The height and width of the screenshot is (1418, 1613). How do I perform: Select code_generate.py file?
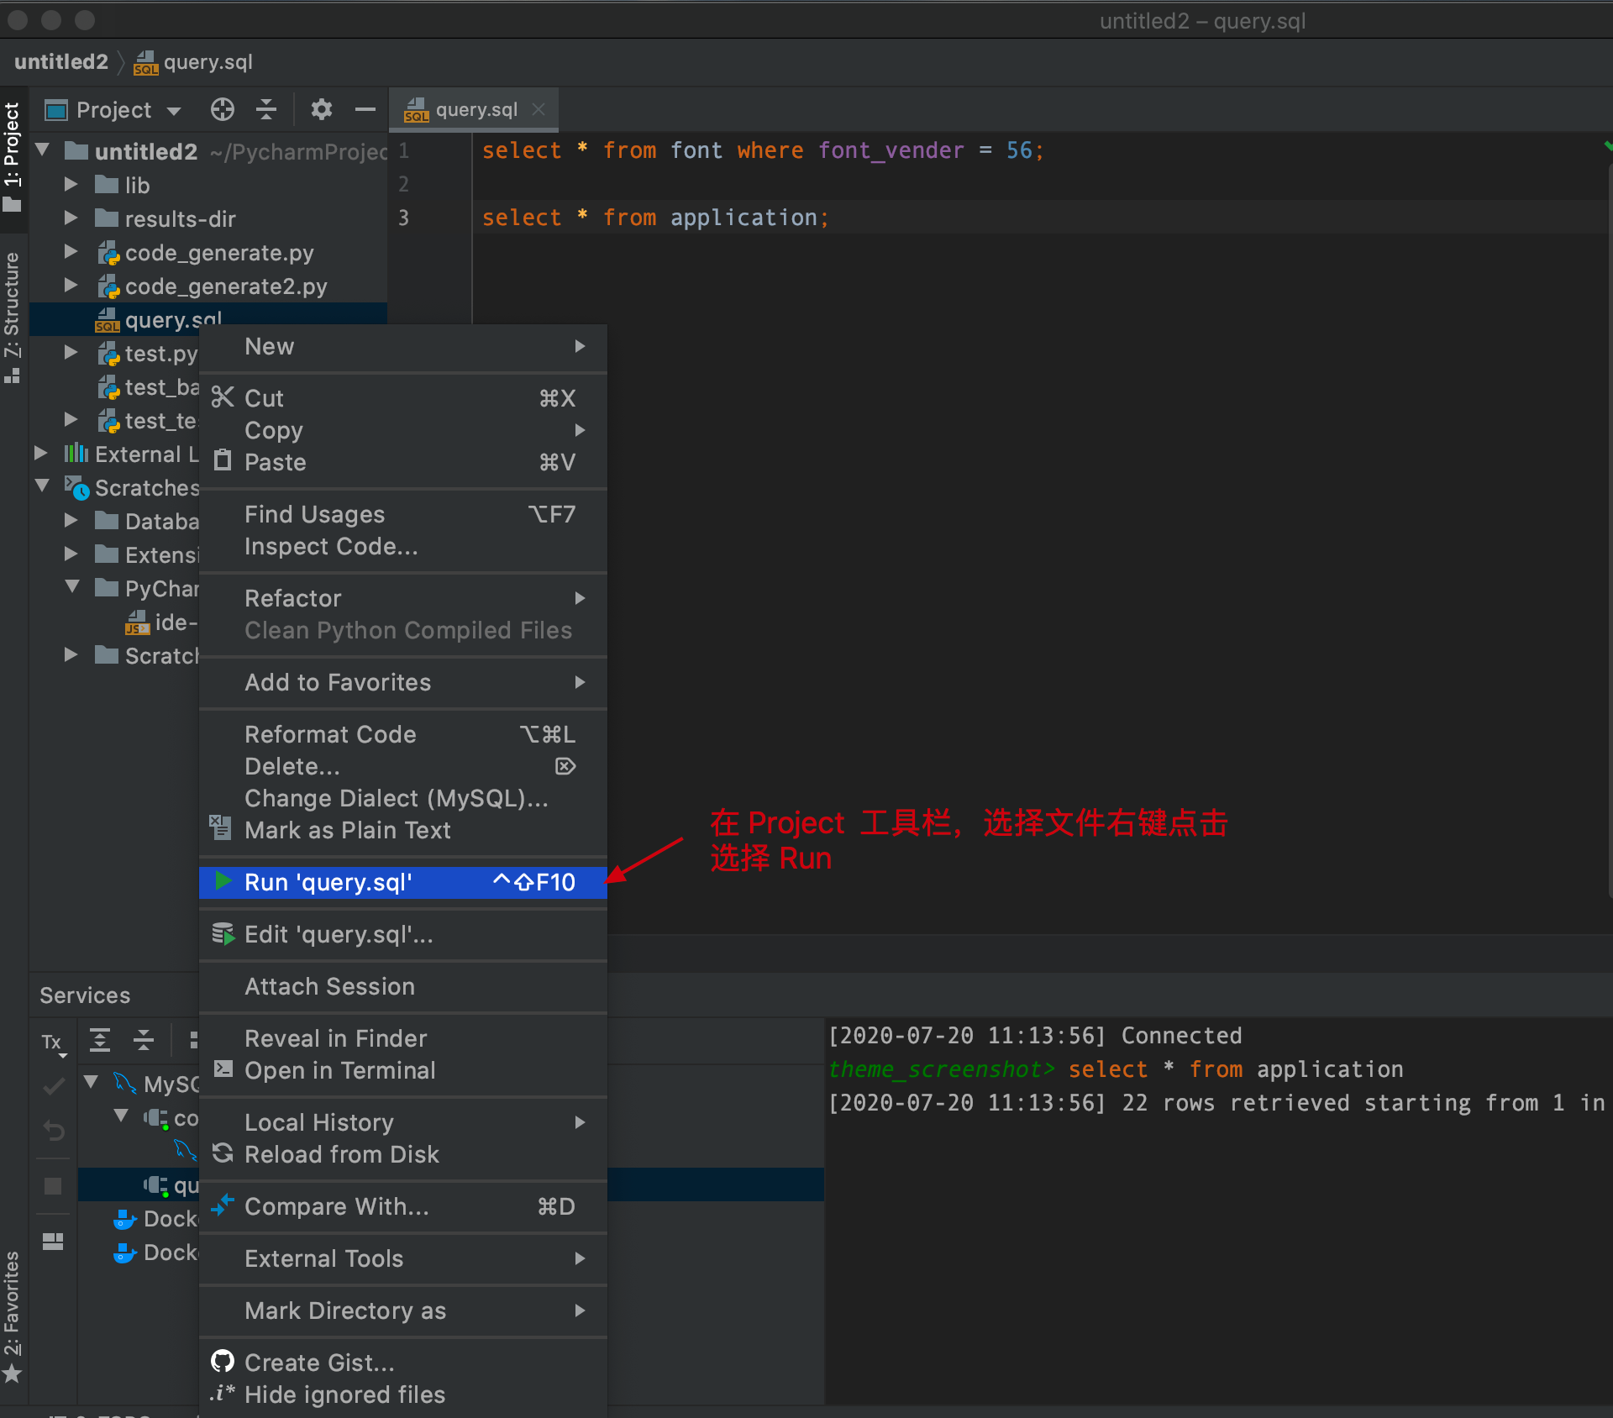[x=219, y=253]
